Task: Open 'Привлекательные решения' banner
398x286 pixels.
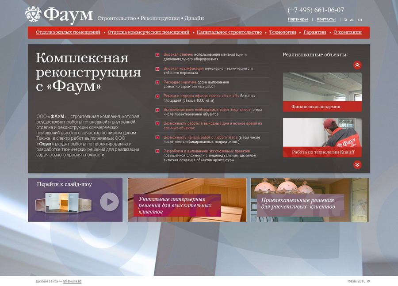Action: (310, 200)
